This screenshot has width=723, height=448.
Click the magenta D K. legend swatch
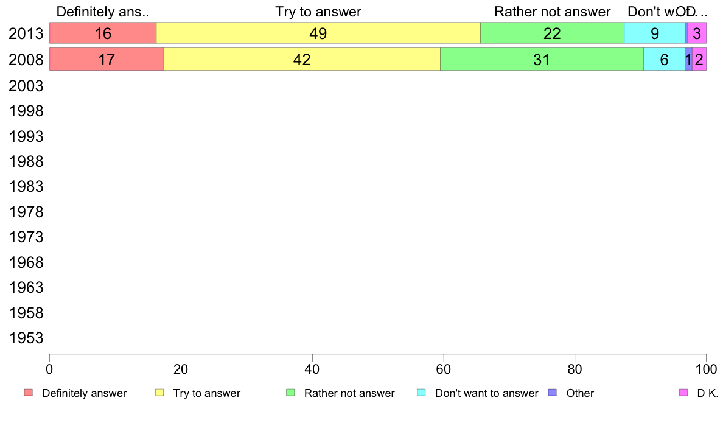[x=683, y=393]
